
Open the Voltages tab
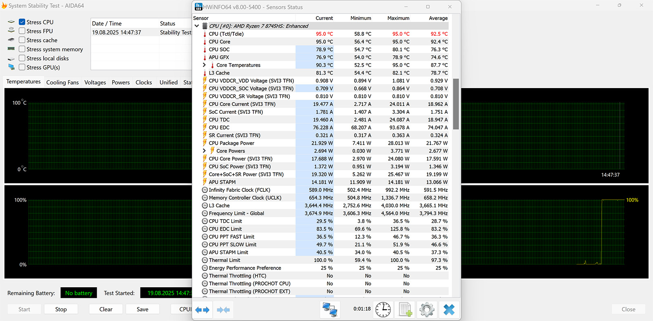95,82
